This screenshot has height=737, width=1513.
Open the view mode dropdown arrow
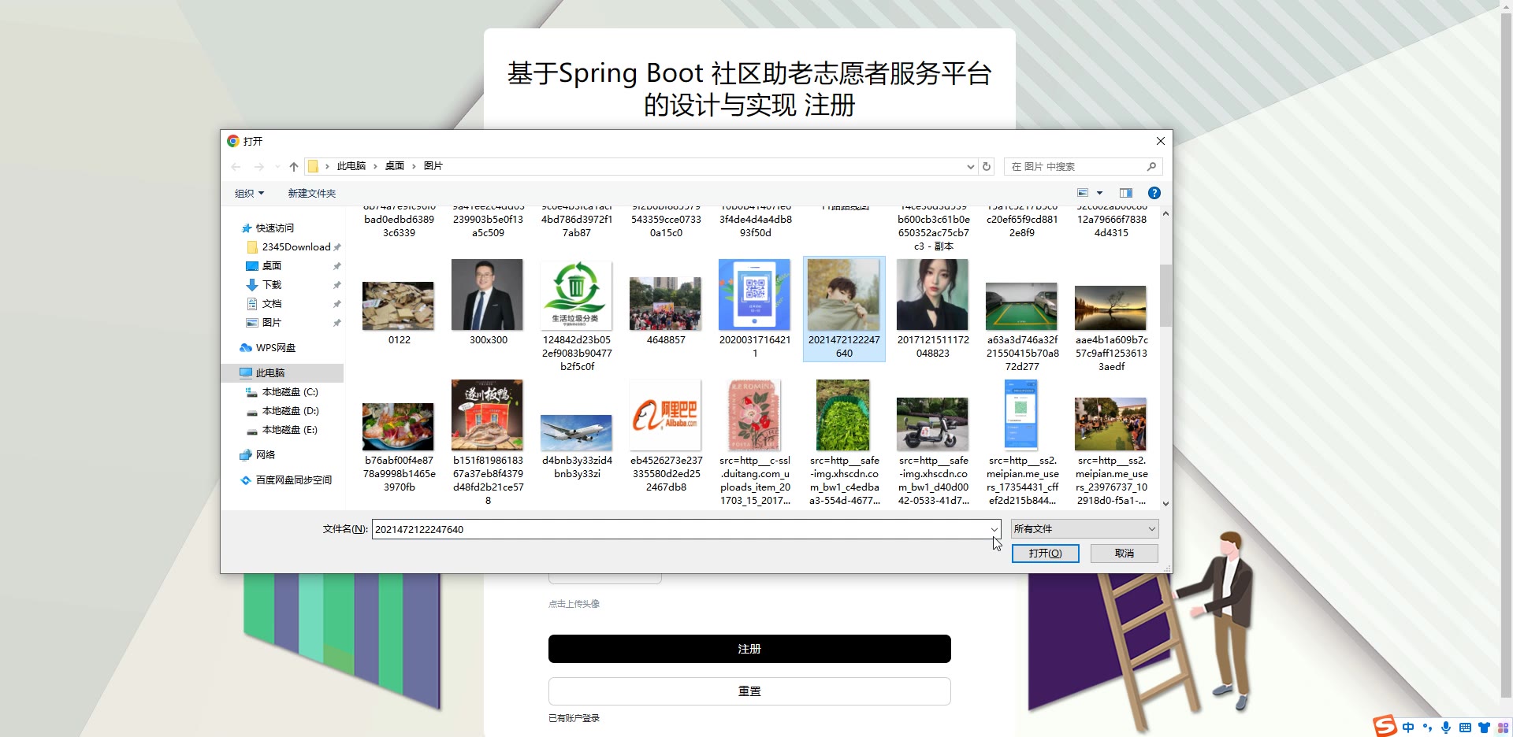pos(1099,193)
